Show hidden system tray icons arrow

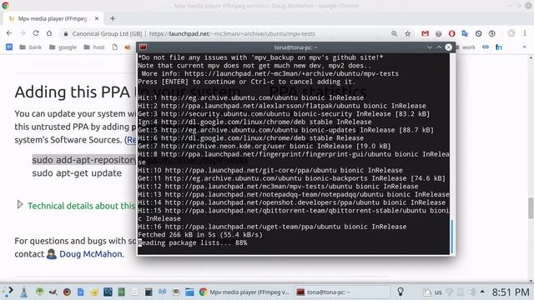tap(482, 292)
